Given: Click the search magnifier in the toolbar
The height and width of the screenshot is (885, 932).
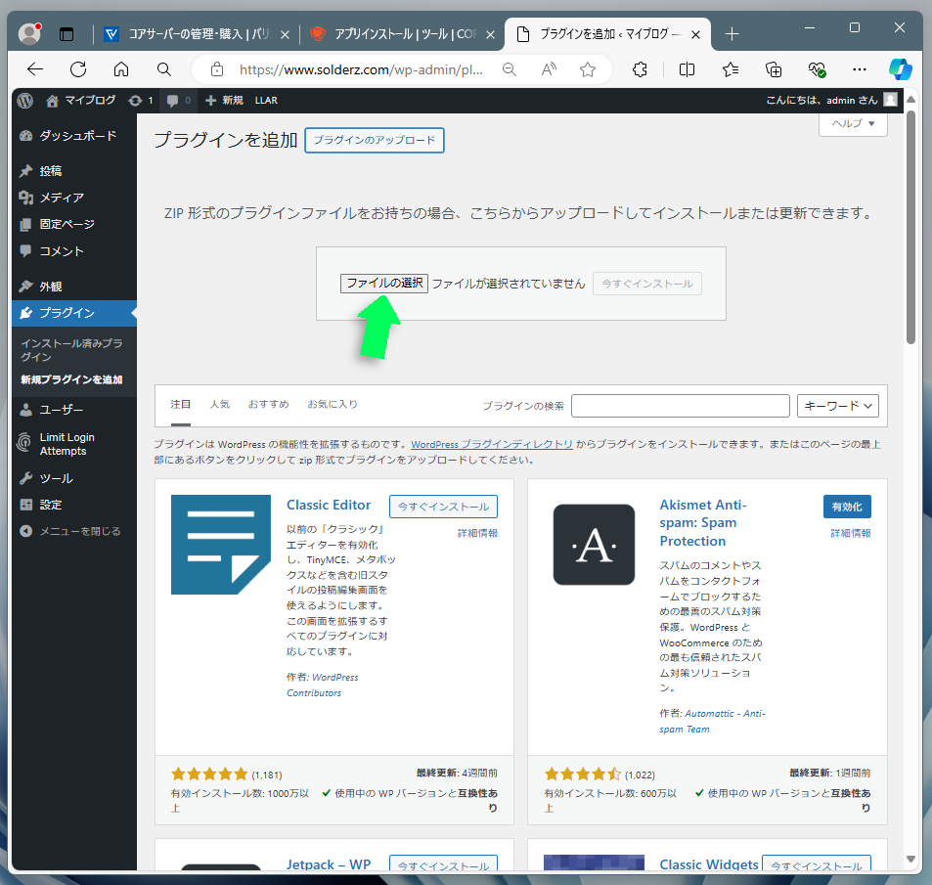Looking at the screenshot, I should tap(164, 69).
